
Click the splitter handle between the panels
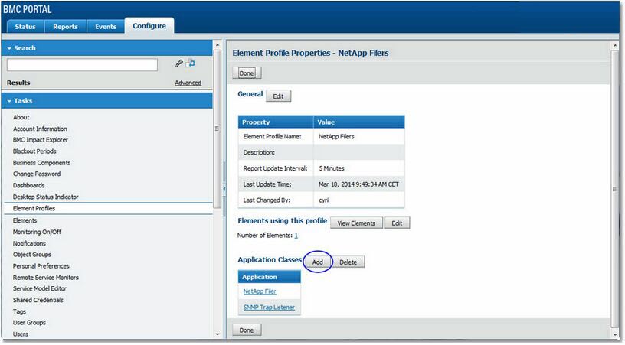click(224, 188)
